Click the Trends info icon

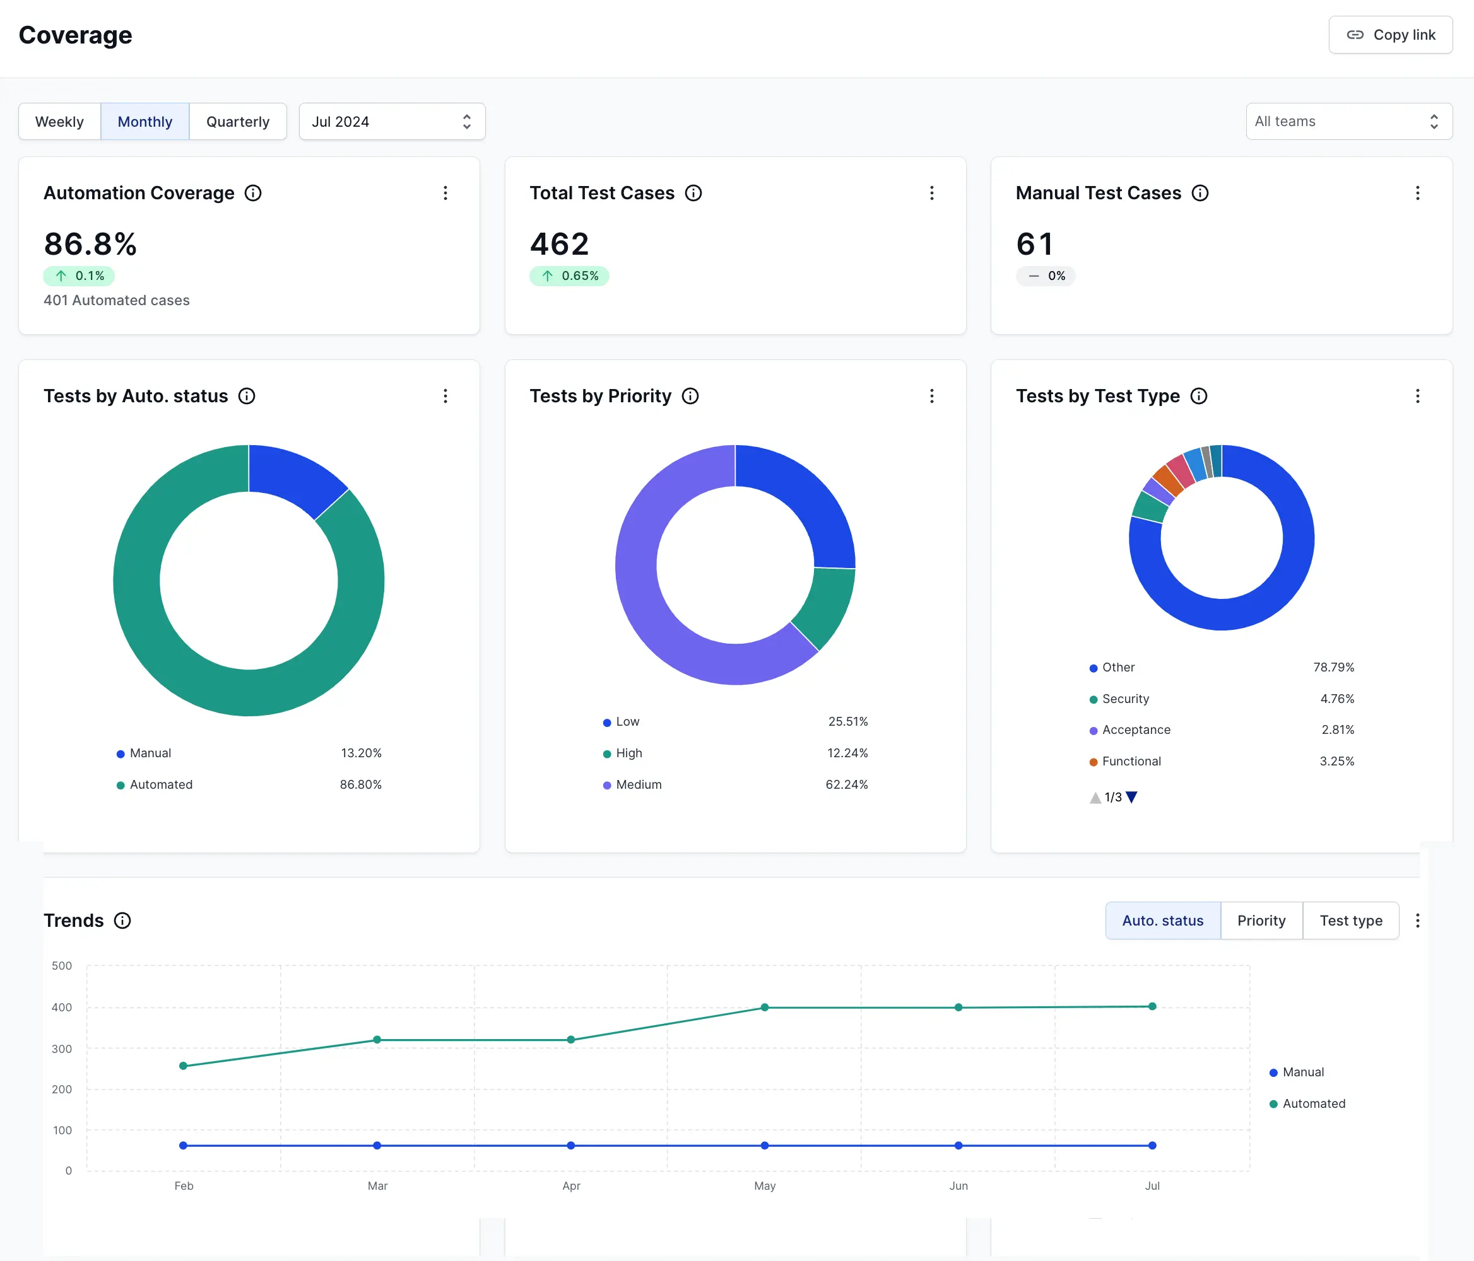point(122,921)
